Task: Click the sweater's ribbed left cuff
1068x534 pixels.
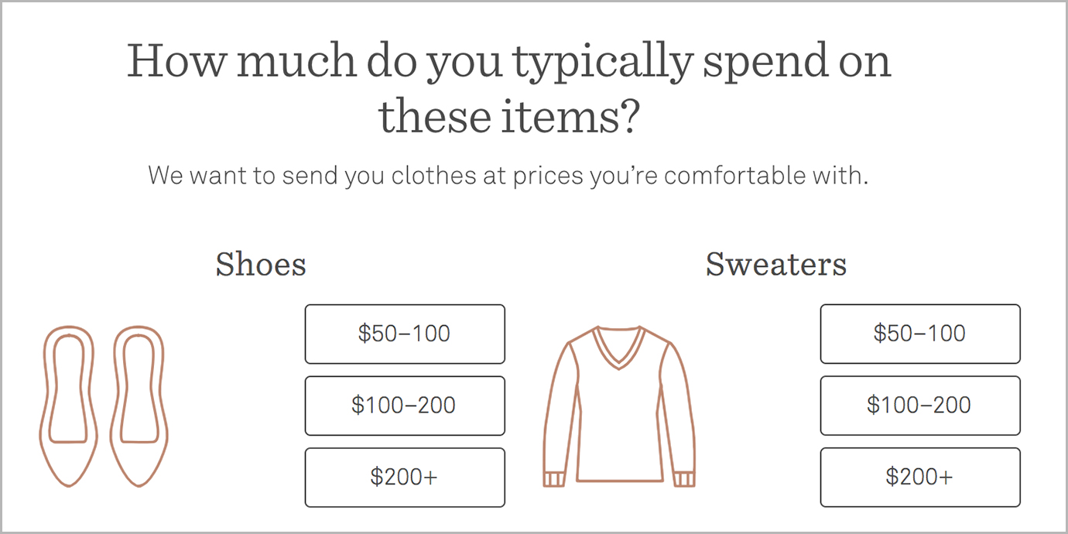Action: (x=553, y=479)
